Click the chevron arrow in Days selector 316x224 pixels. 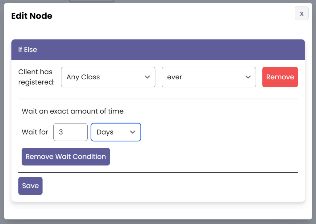[133, 132]
